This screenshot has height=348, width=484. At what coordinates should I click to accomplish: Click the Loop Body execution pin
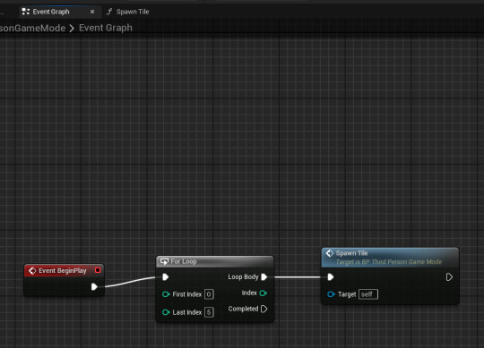pos(264,276)
